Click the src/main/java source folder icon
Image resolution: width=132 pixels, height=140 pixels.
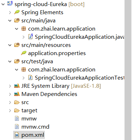pyautogui.click(x=17, y=21)
